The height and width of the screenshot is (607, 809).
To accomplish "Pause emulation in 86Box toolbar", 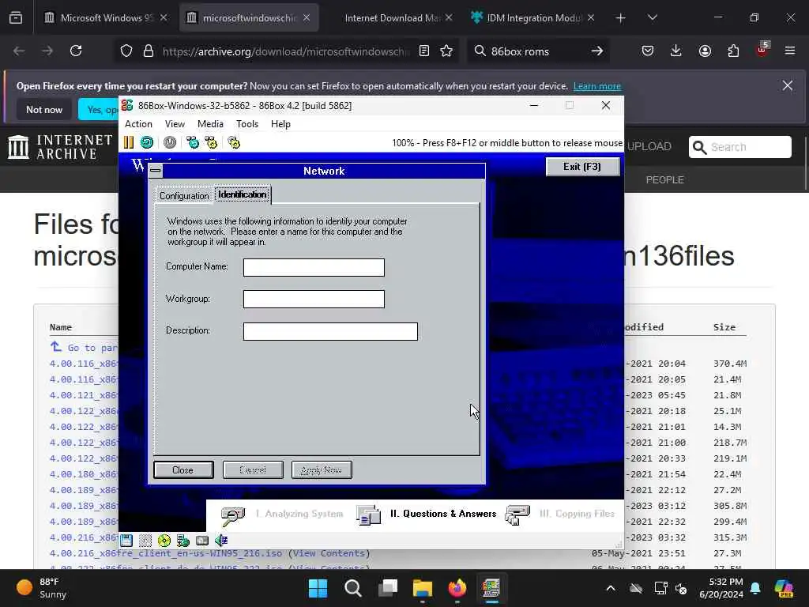I will 129,142.
